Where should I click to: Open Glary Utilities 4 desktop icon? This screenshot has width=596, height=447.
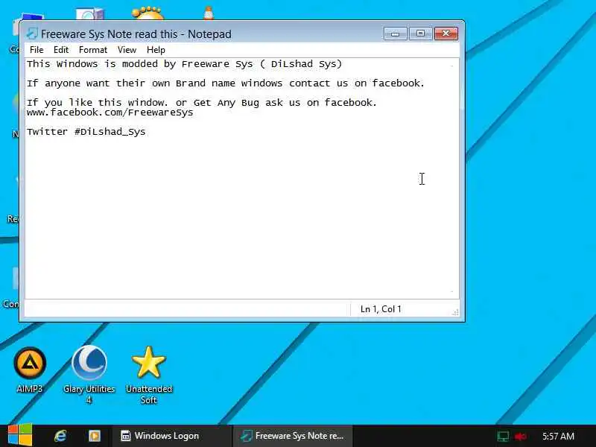[x=89, y=375]
